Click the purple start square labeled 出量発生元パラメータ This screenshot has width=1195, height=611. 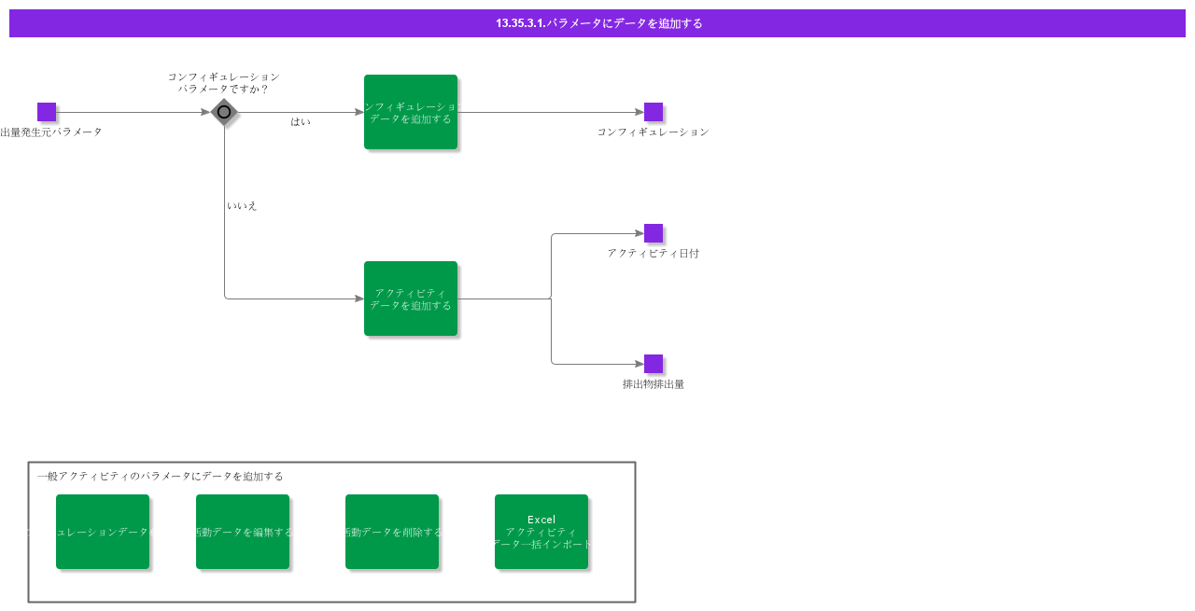point(47,112)
